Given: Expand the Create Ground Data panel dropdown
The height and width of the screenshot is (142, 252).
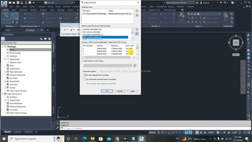Looking at the screenshot, I should [x=30, y=26].
